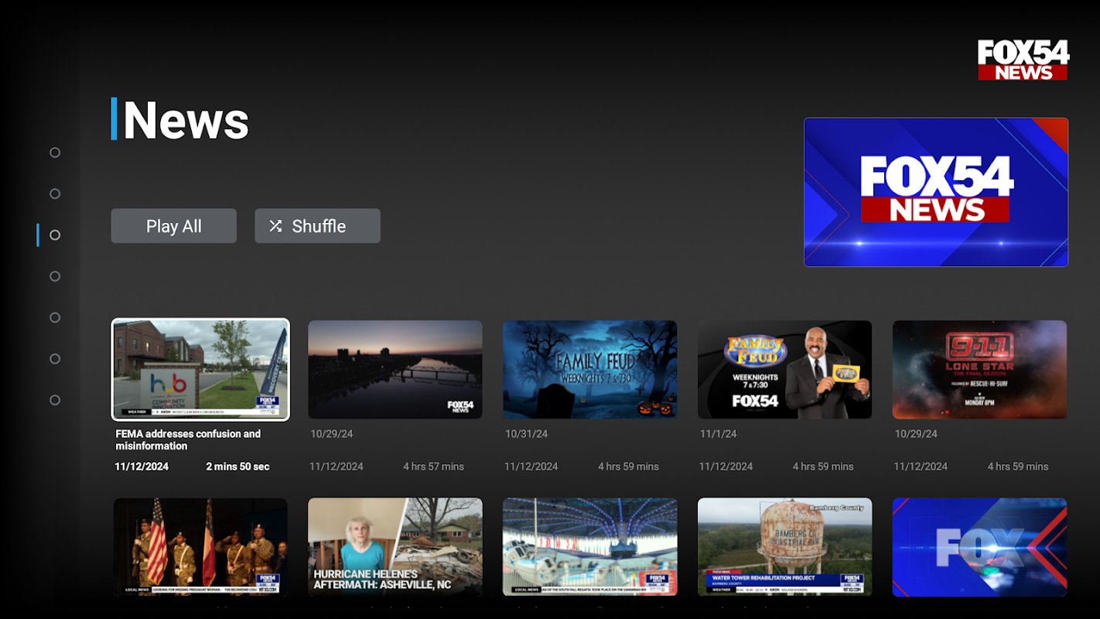The image size is (1100, 619).
Task: Open the FEMA community hub video thumbnail
Action: pos(200,370)
